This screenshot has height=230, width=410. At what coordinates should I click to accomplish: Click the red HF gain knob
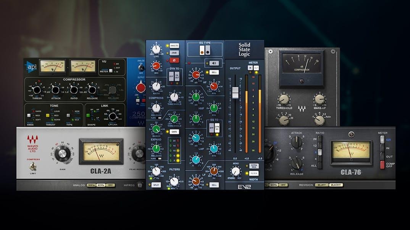(x=196, y=75)
